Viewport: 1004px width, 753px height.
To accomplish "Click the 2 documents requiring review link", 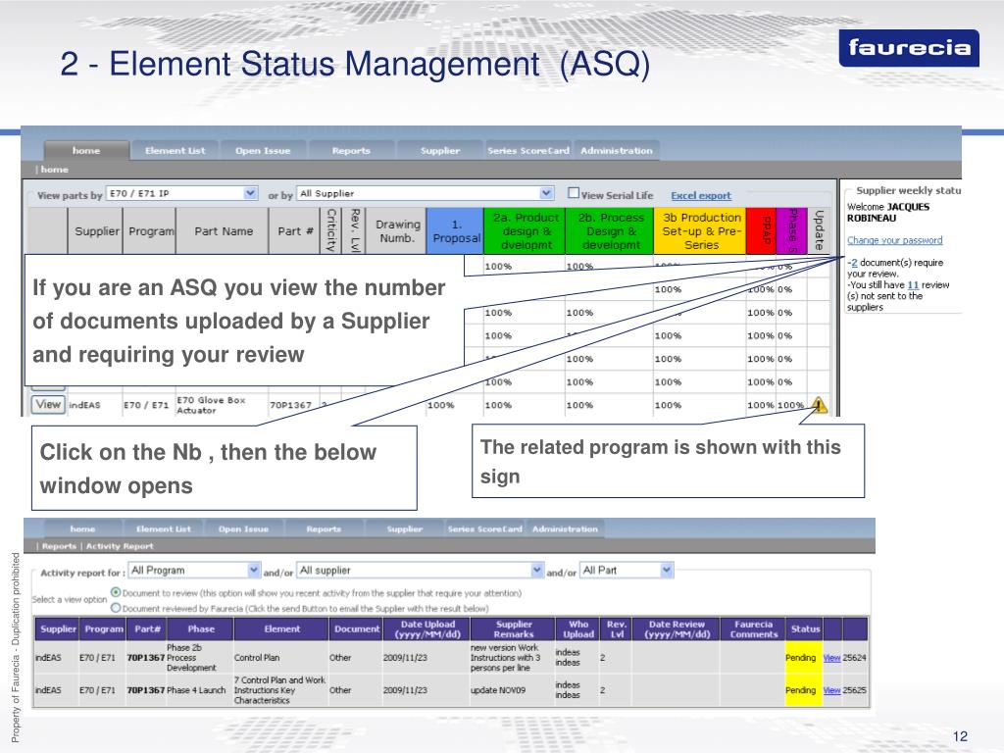I will point(854,263).
